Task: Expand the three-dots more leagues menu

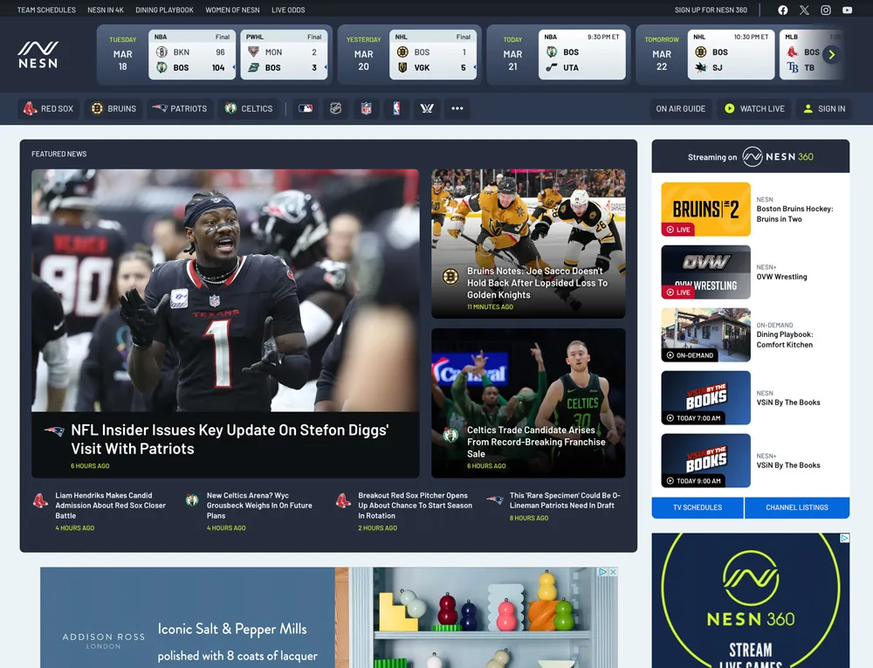Action: click(x=457, y=109)
